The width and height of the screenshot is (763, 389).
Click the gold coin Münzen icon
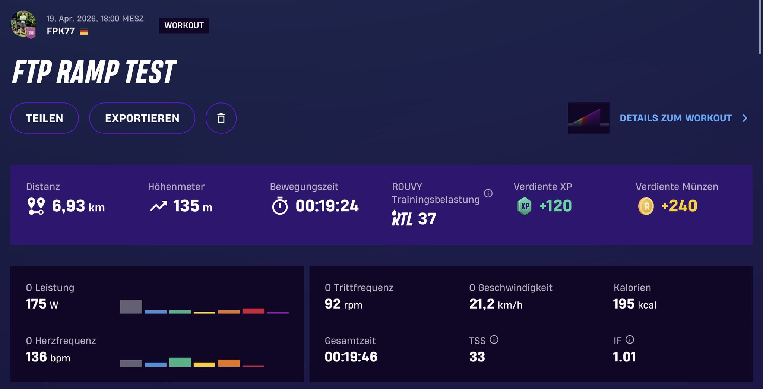tap(646, 206)
